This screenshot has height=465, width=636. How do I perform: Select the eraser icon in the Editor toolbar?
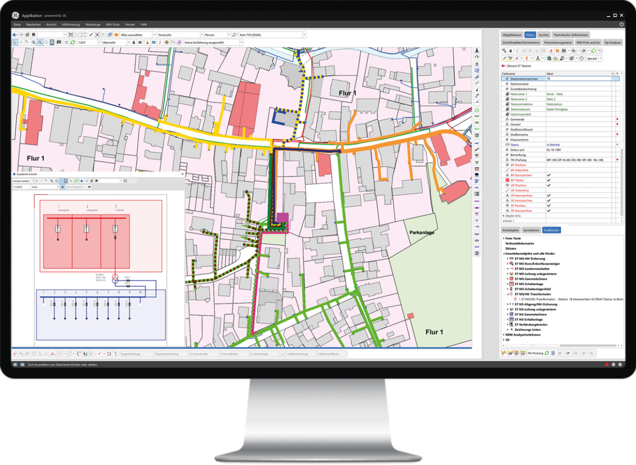click(x=551, y=51)
